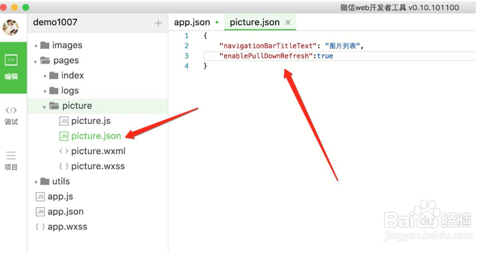Click the unsaved dot on app.json tab
Image resolution: width=501 pixels, height=253 pixels.
pos(217,22)
